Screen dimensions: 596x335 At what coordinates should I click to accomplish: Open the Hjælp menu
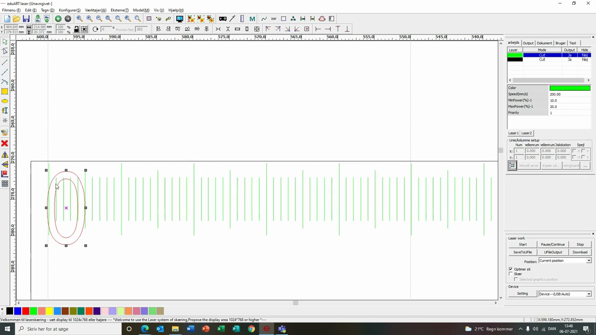176,10
